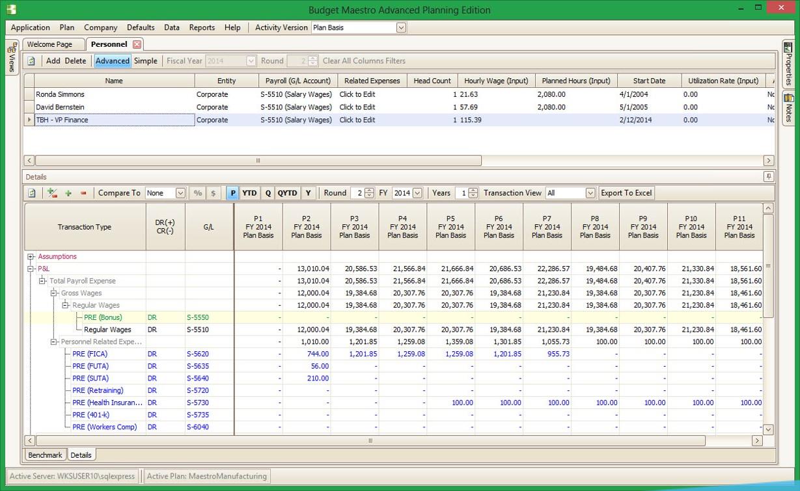Screen dimensions: 800x491
Task: Click the Add button in Personnel toolbar
Action: click(53, 60)
